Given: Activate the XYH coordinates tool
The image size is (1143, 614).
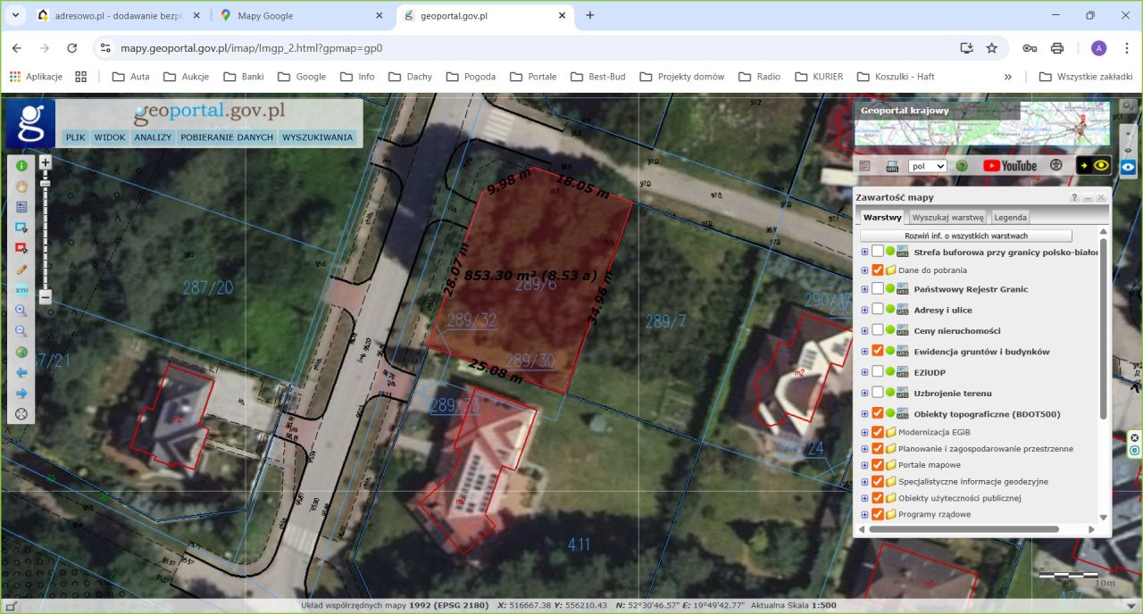Looking at the screenshot, I should coord(21,290).
